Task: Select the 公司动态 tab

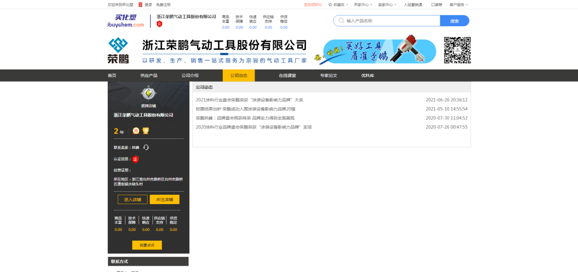Action: tap(238, 75)
